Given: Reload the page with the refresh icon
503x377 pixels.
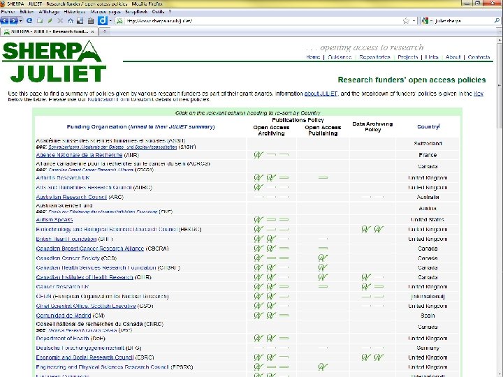Looking at the screenshot, I should click(29, 21).
